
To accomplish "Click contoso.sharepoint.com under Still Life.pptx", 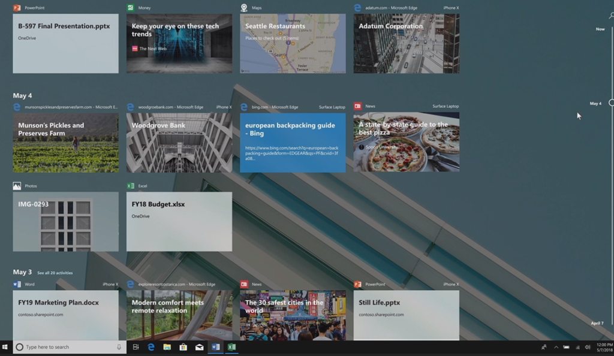I will [381, 315].
